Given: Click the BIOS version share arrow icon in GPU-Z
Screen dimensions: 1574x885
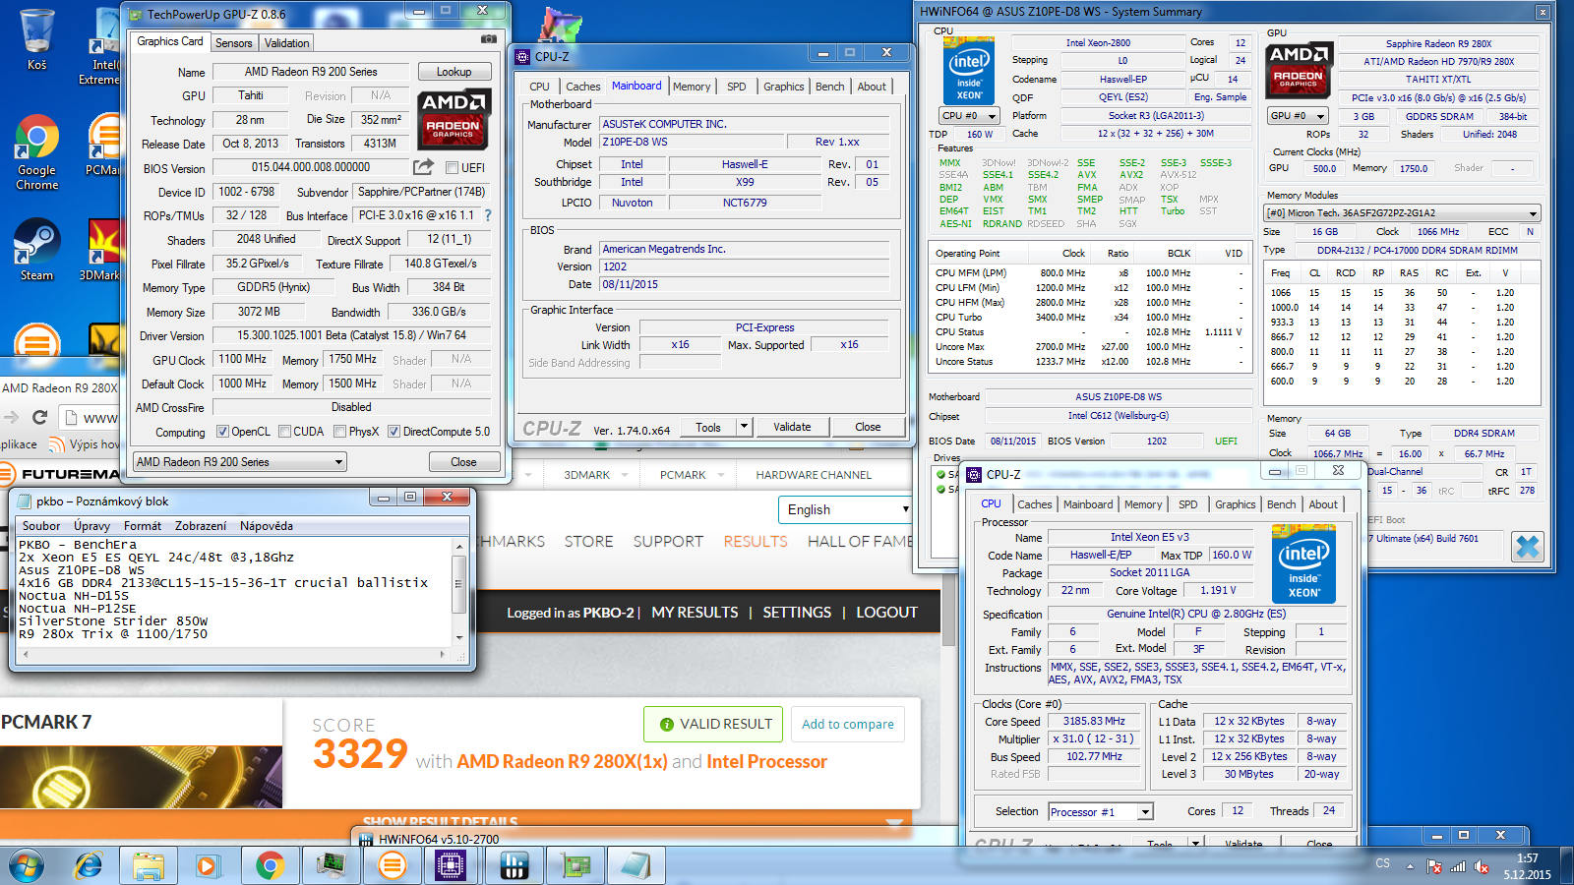Looking at the screenshot, I should [x=423, y=167].
